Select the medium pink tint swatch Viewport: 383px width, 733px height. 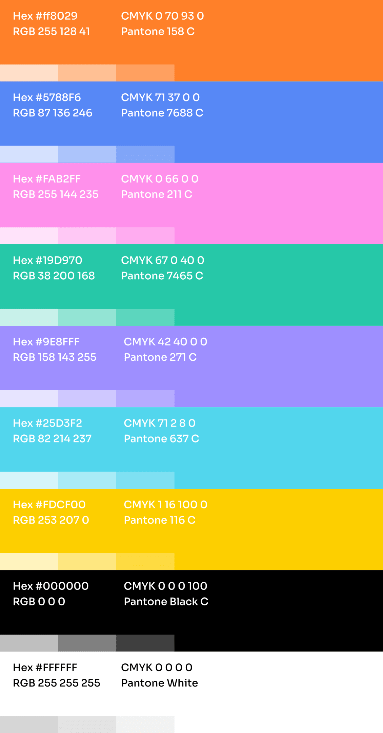(x=87, y=236)
